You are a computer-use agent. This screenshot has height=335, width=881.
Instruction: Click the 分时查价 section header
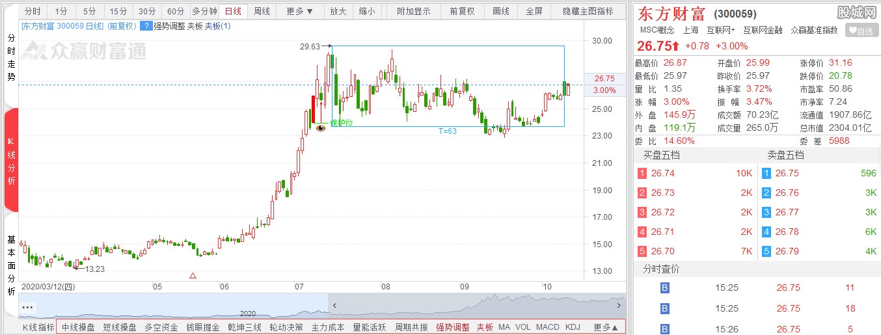click(661, 269)
